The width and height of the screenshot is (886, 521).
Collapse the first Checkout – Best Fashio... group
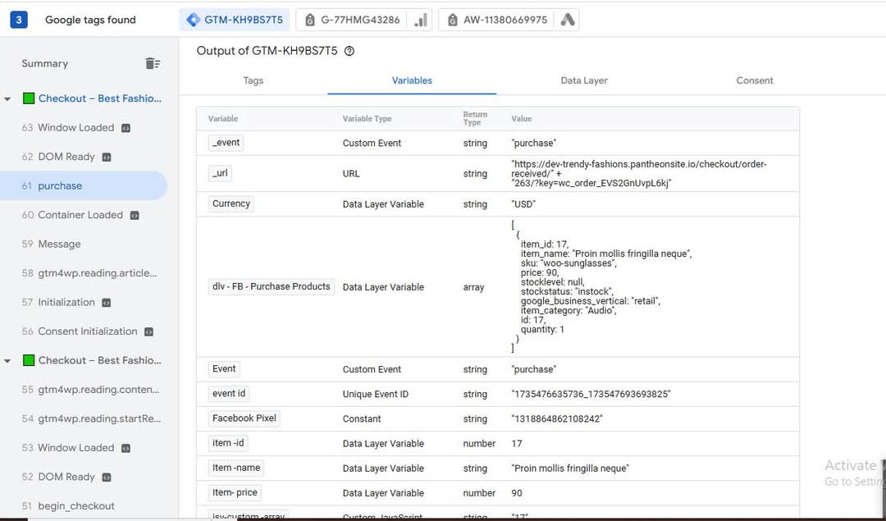tap(7, 99)
